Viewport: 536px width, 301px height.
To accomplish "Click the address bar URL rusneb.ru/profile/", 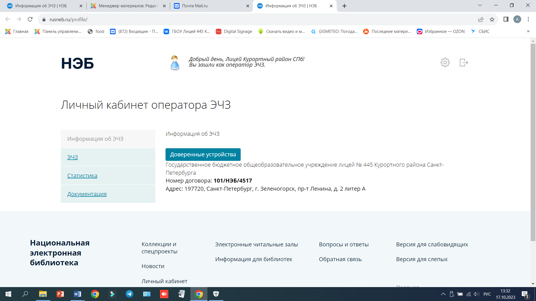I will [x=68, y=20].
